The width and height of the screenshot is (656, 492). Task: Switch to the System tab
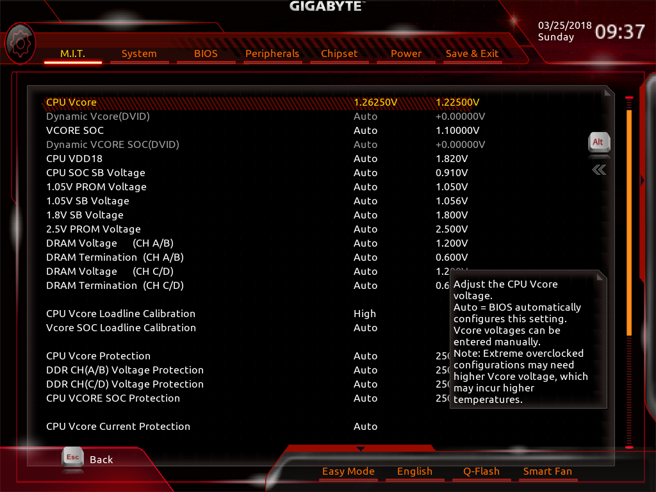click(139, 54)
